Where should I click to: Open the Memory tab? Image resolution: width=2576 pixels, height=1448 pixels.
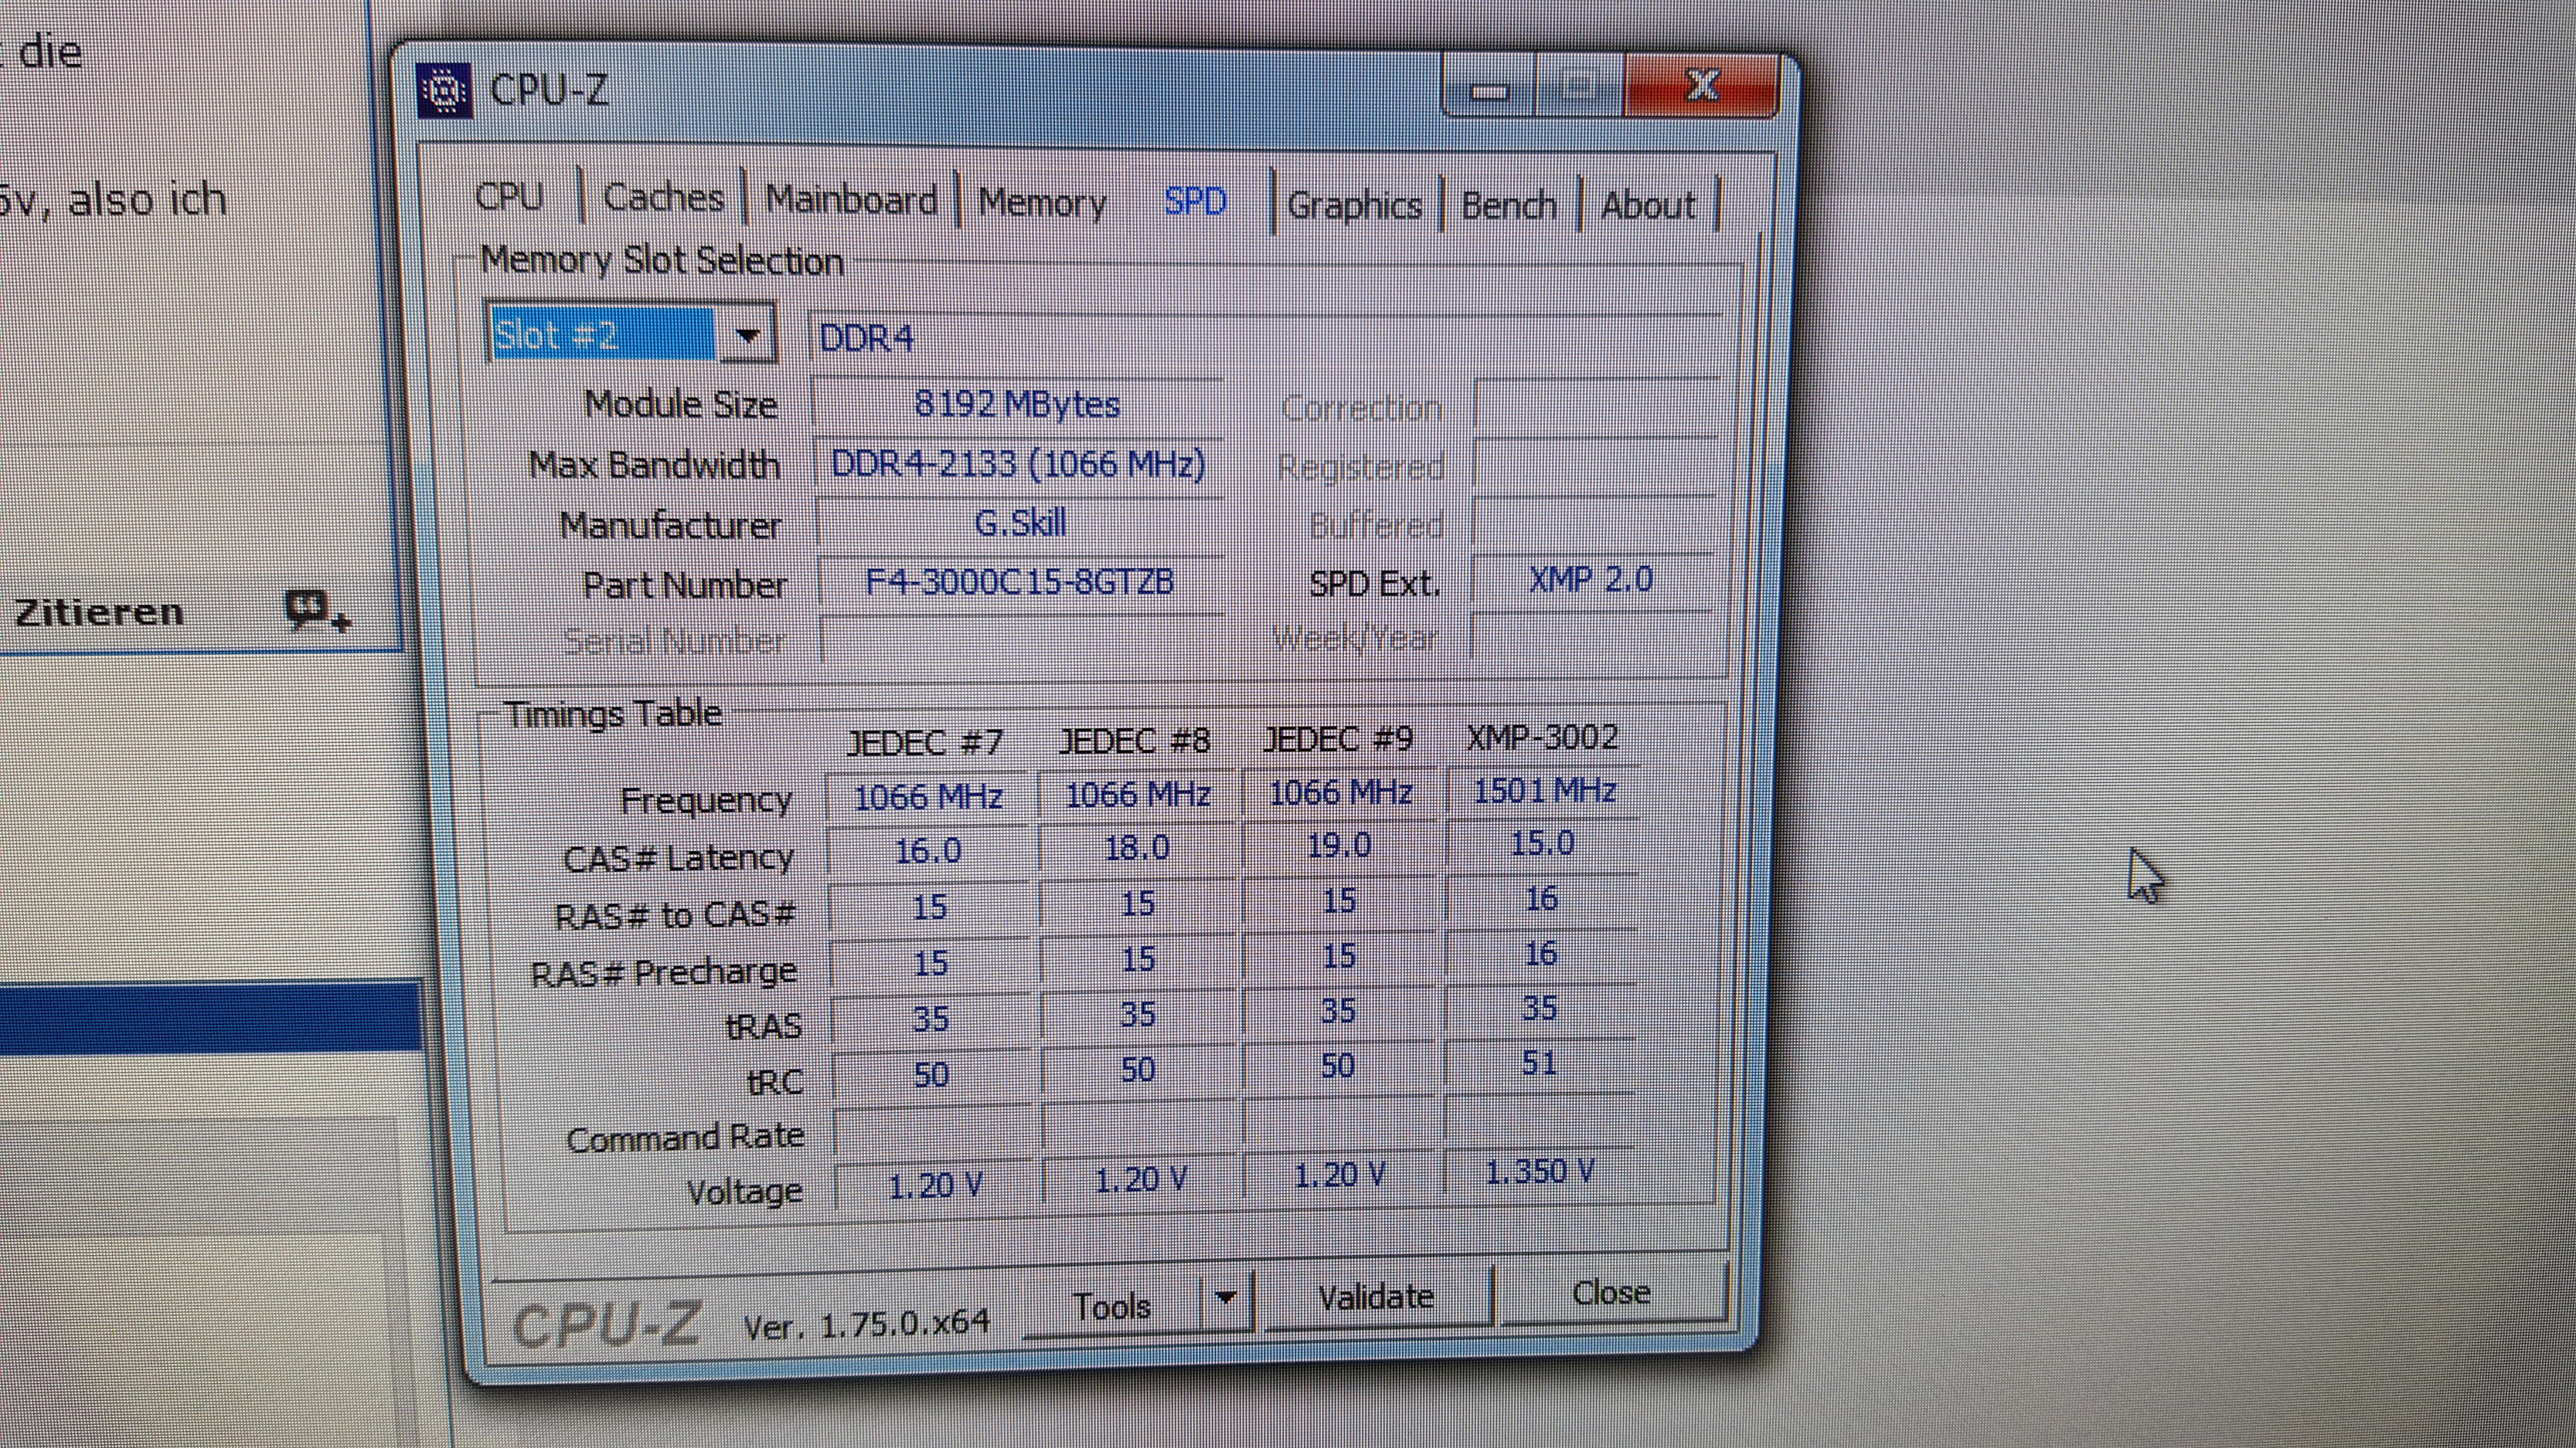pos(1042,202)
